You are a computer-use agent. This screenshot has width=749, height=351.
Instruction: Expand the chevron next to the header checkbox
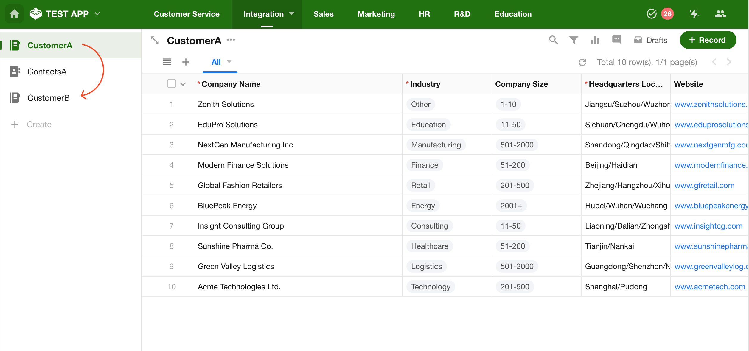pyautogui.click(x=183, y=84)
